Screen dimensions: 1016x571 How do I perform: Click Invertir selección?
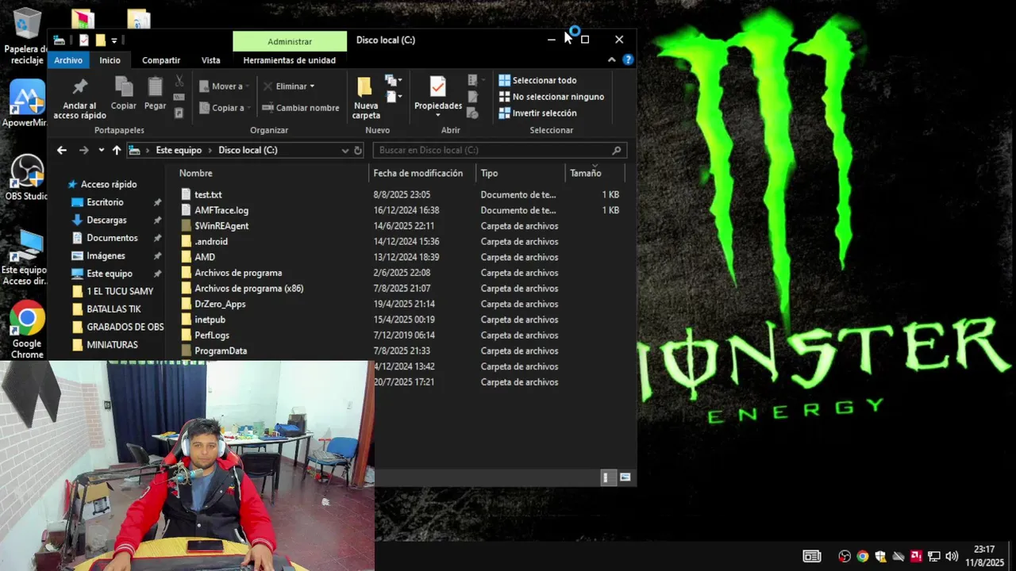(537, 113)
